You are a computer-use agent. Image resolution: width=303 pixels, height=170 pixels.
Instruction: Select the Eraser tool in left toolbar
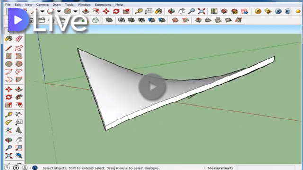point(19,39)
